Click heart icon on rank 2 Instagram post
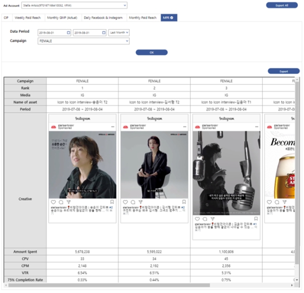 coord(125,202)
